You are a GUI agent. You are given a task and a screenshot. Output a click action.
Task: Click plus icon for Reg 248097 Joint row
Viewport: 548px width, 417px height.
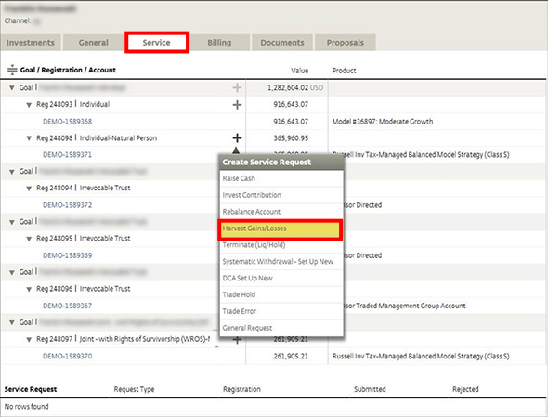(237, 340)
